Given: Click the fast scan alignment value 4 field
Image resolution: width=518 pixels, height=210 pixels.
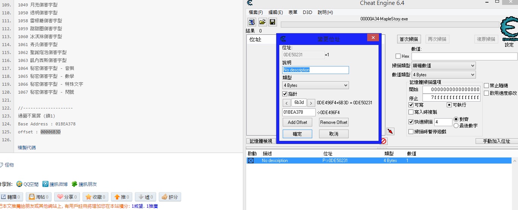Looking at the screenshot, I should [443, 122].
